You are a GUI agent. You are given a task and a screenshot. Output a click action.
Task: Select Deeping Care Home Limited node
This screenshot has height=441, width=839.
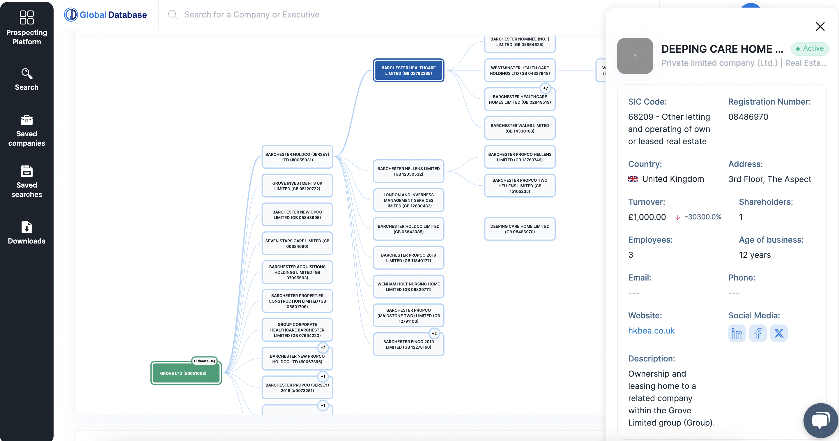coord(519,229)
